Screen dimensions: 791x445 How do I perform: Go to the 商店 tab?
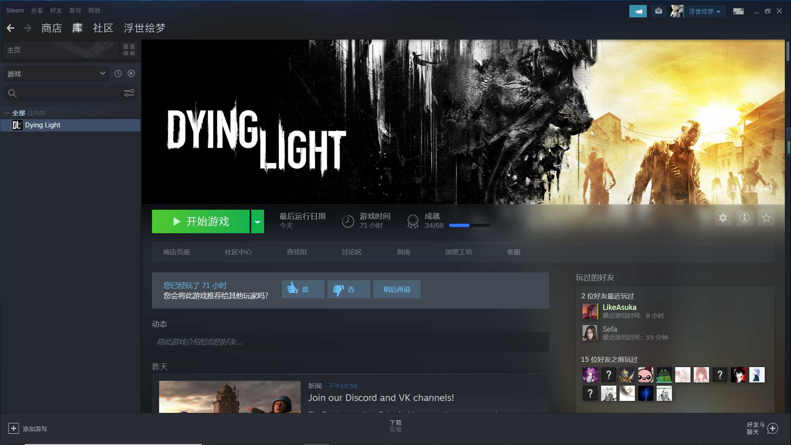click(51, 28)
